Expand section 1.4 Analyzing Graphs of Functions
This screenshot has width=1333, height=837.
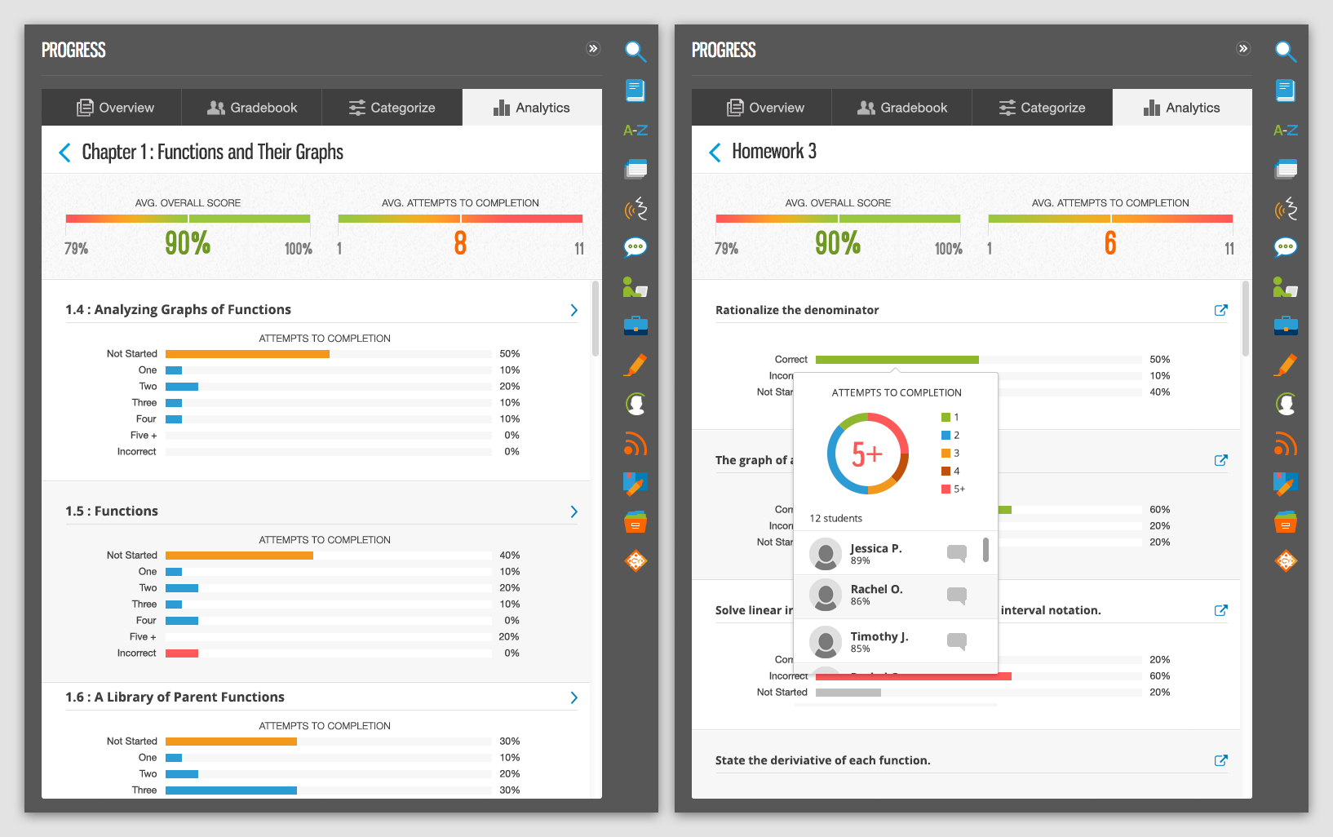coord(573,310)
